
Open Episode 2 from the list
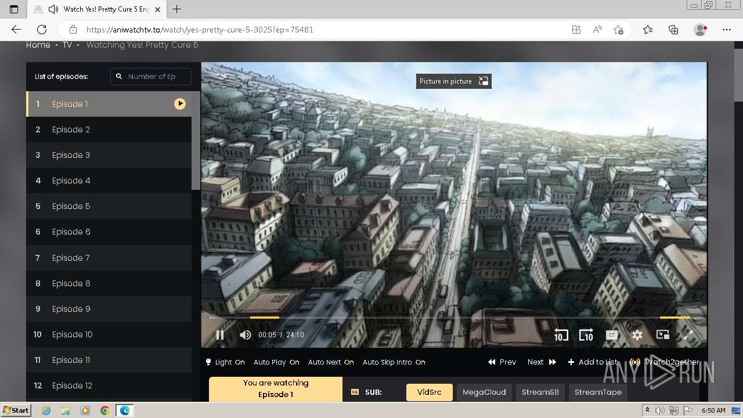pos(109,129)
